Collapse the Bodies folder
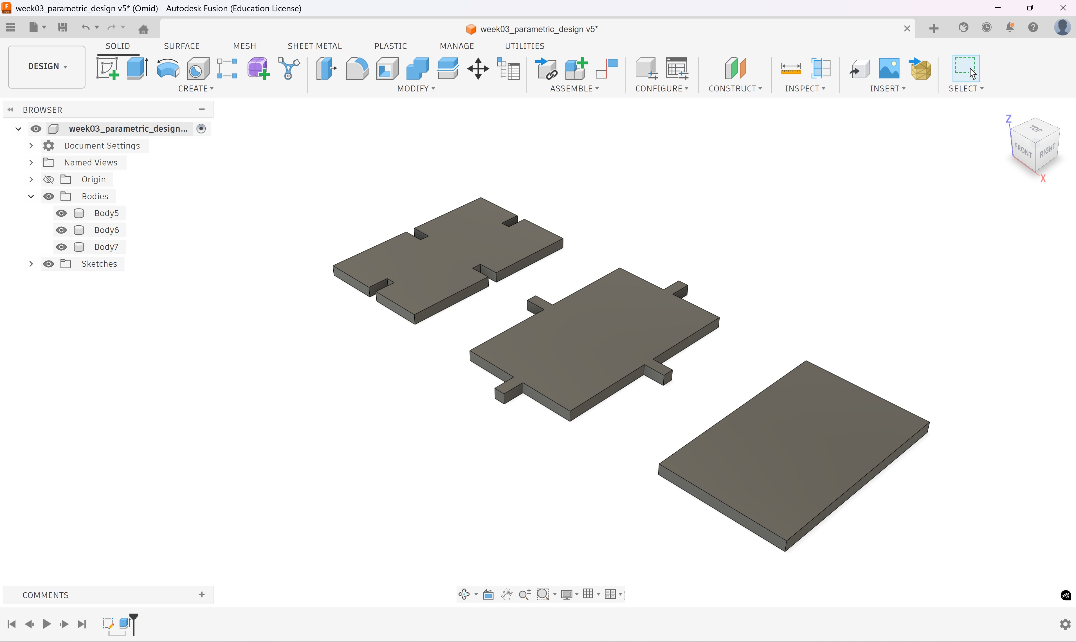The height and width of the screenshot is (642, 1076). pos(31,196)
